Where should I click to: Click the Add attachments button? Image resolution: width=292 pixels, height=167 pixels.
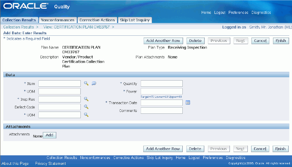49,135
